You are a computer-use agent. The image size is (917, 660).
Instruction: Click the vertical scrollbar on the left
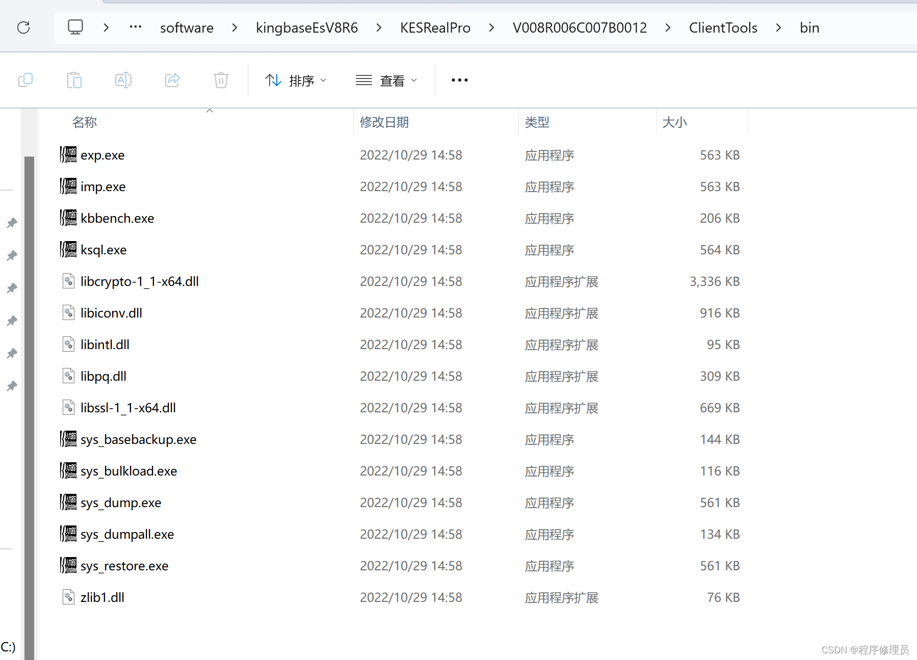(x=28, y=357)
